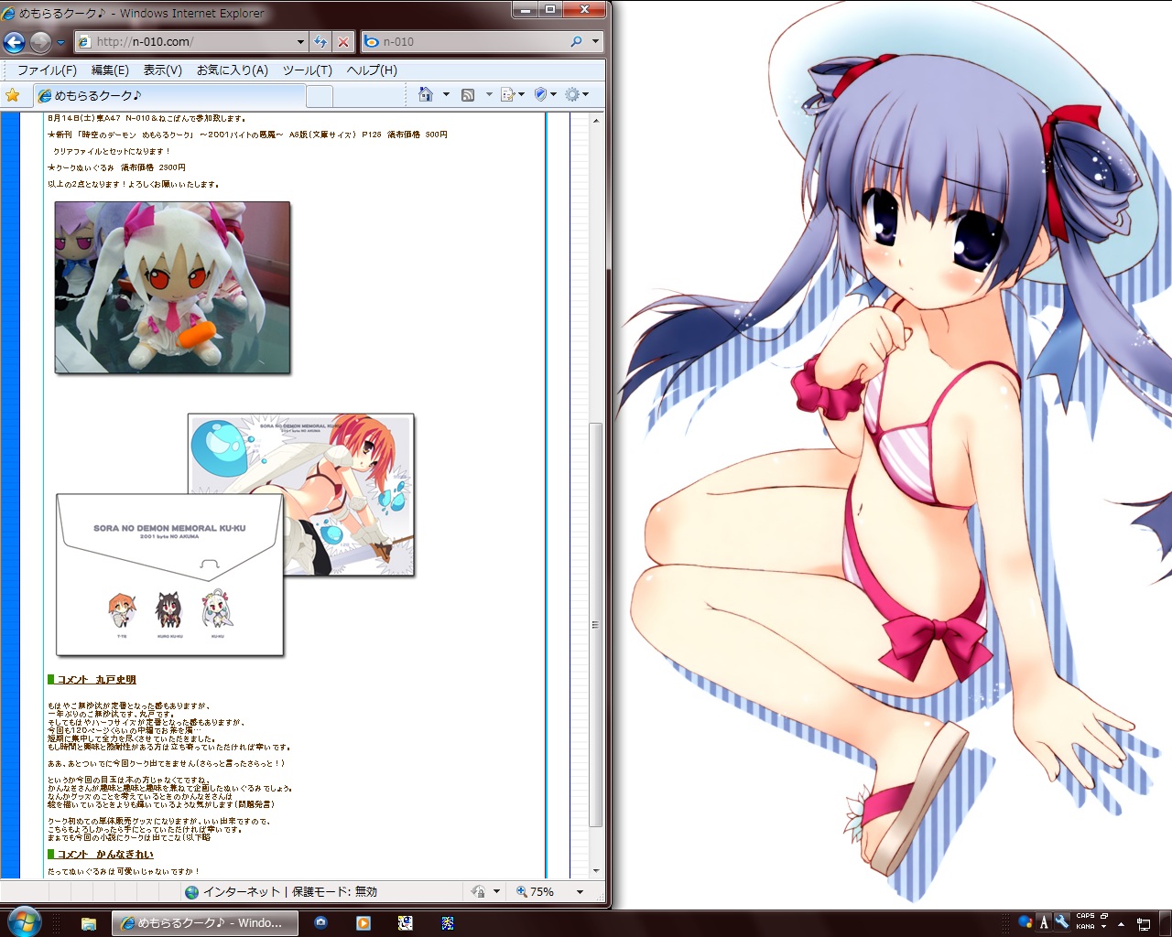Open Favorites with the yellow star icon

tap(13, 95)
